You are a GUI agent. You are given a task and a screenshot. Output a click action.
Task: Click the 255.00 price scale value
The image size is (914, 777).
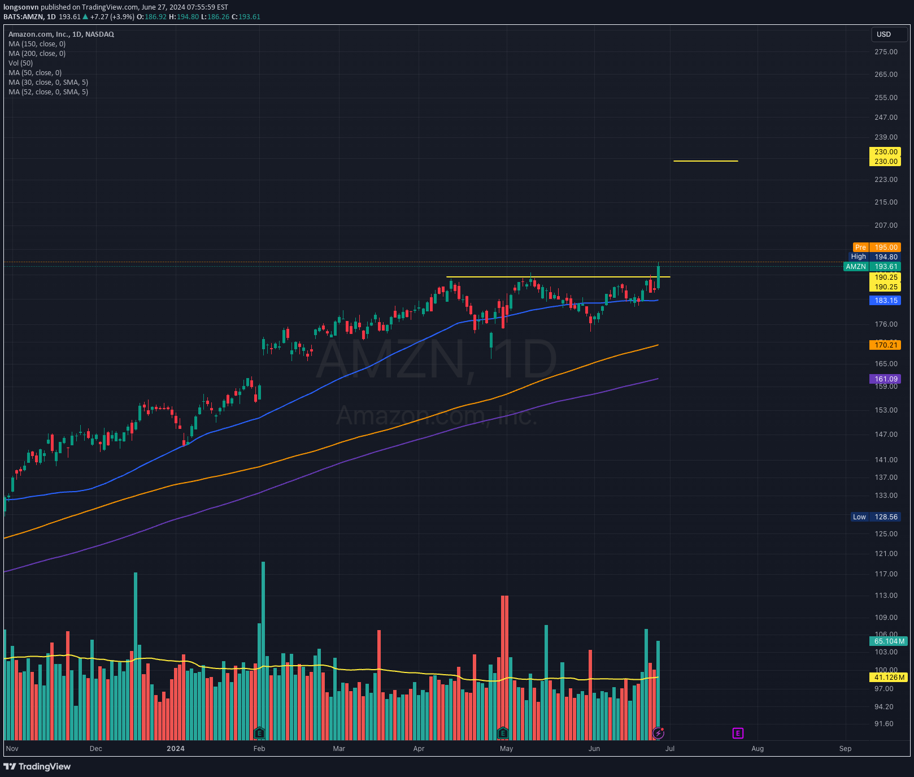coord(886,98)
